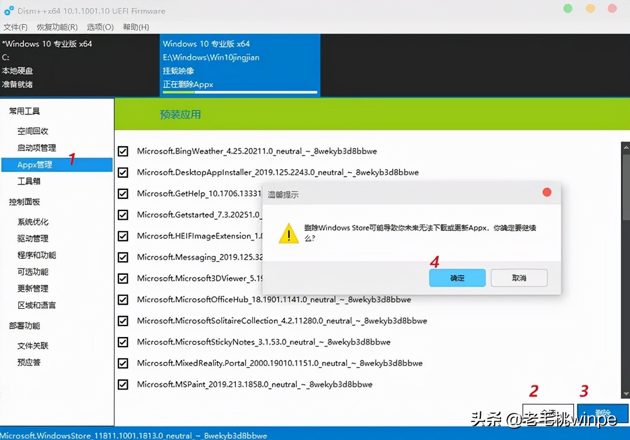
Task: Toggle Microsoft.MixedReality.Portal checkbox
Action: 123,363
